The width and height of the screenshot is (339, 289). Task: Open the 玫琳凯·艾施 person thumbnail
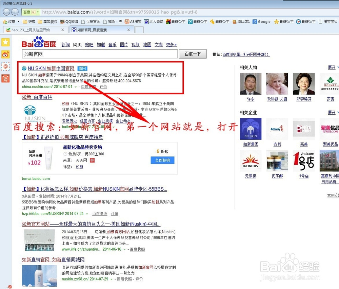coord(277,84)
